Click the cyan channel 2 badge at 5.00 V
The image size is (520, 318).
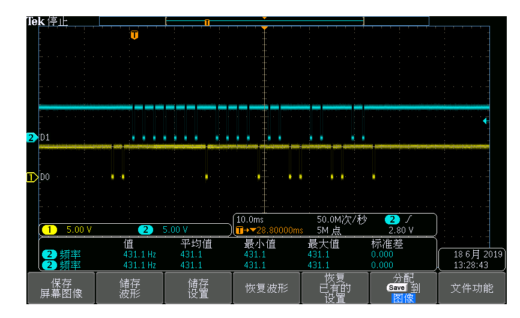click(145, 230)
